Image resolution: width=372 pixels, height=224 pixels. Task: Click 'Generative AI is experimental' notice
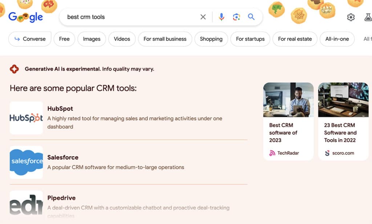tap(89, 69)
